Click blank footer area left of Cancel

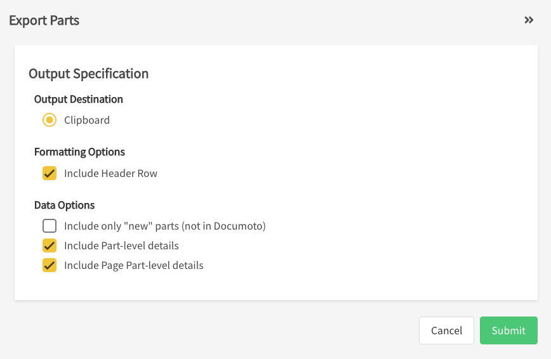(x=222, y=330)
